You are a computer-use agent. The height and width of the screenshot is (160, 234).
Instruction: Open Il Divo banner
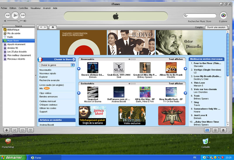[131, 43]
